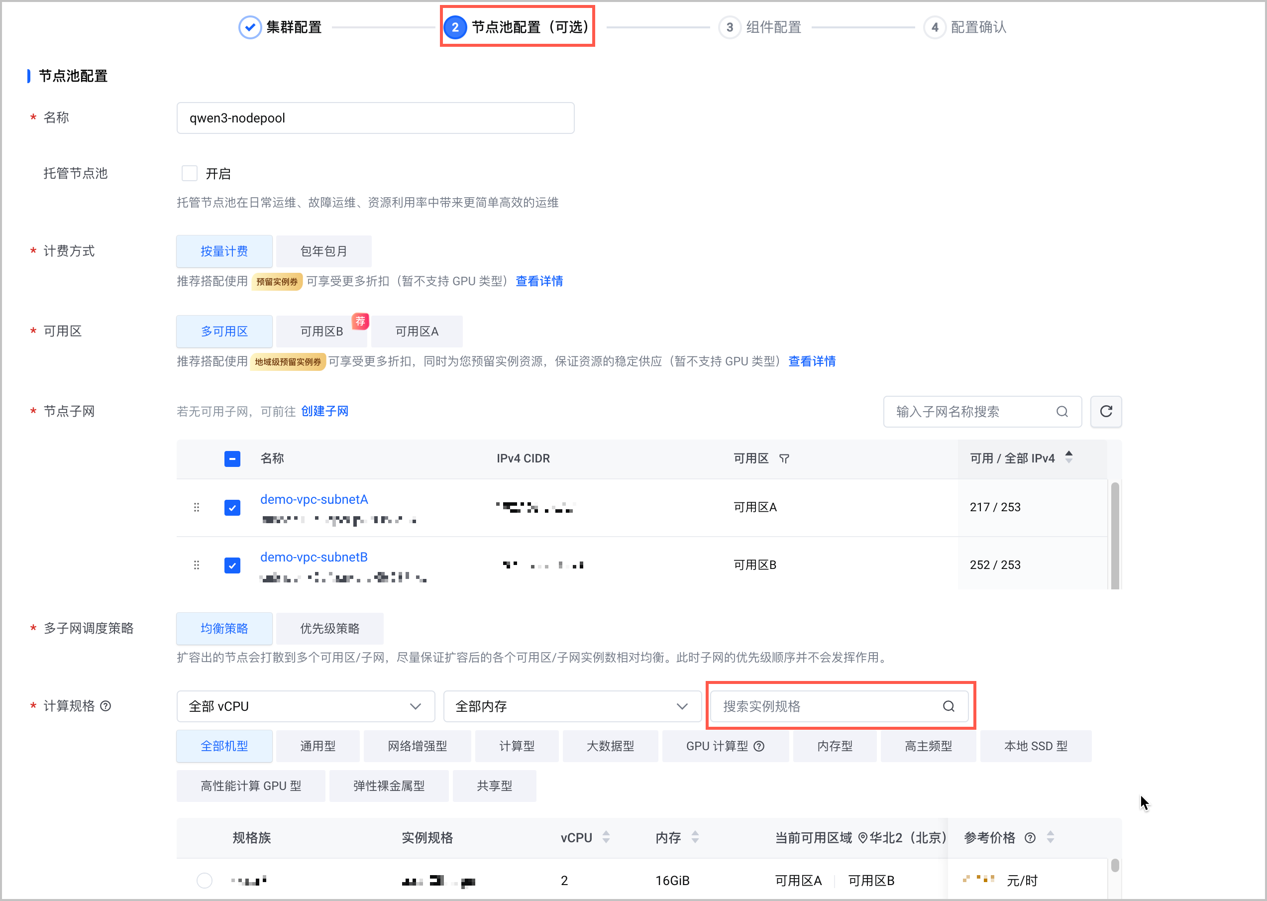The height and width of the screenshot is (901, 1267).
Task: Open the demo-vpc-subnetA link
Action: (314, 499)
